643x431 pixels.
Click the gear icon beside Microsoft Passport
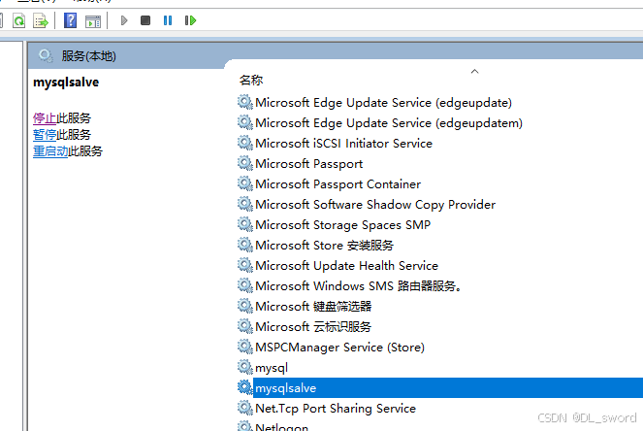click(245, 164)
